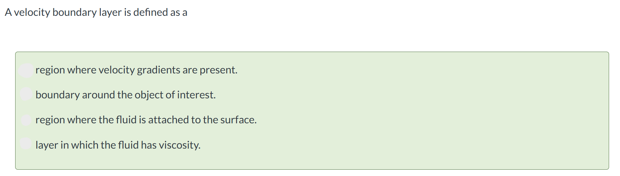Click the word 'velocity' in the question prompt
This screenshot has height=176, width=620.
click(32, 13)
